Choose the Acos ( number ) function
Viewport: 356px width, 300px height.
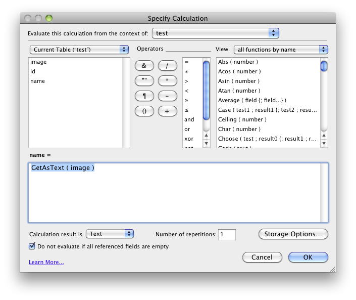268,71
